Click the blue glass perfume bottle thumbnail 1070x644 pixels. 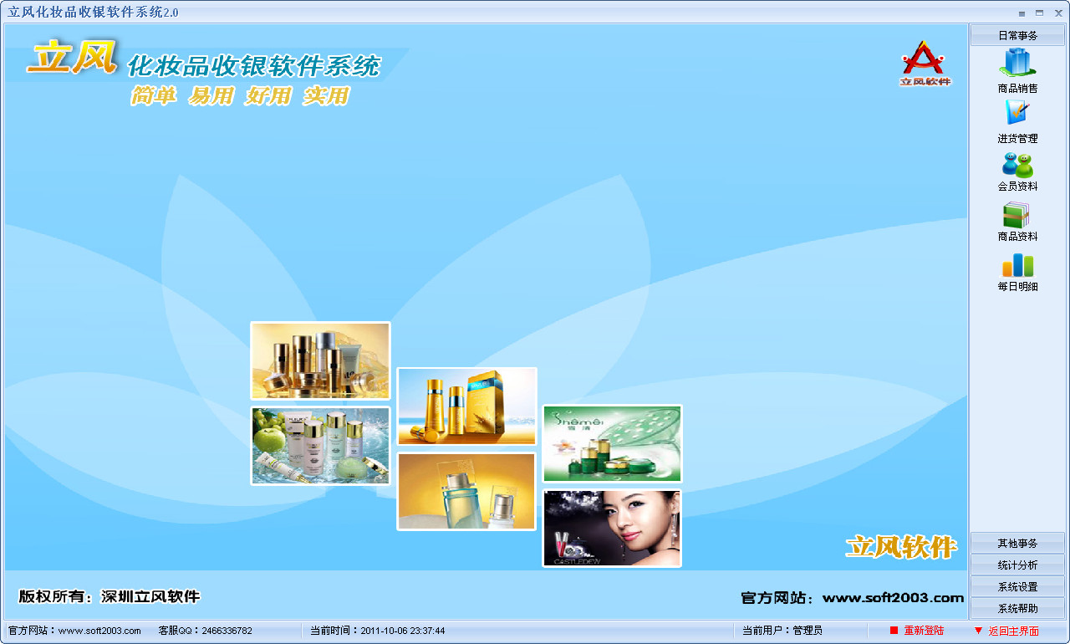(x=466, y=492)
